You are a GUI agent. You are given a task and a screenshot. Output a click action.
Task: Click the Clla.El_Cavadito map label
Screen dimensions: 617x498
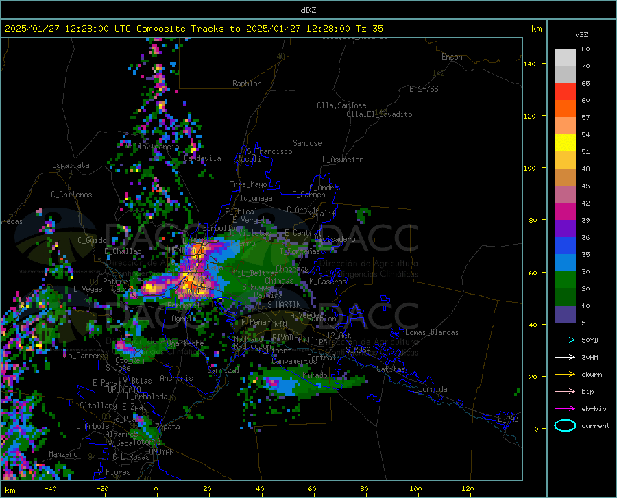click(x=379, y=114)
